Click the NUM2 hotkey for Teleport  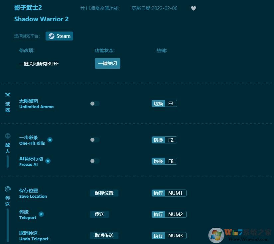click(176, 214)
